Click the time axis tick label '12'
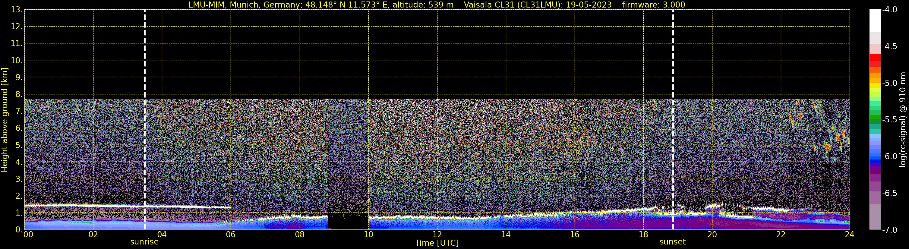Viewport: 909px width, 249px height. pyautogui.click(x=437, y=235)
